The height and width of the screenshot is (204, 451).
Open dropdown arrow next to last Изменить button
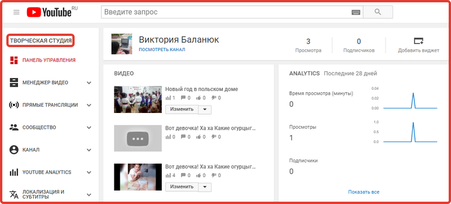205,187
